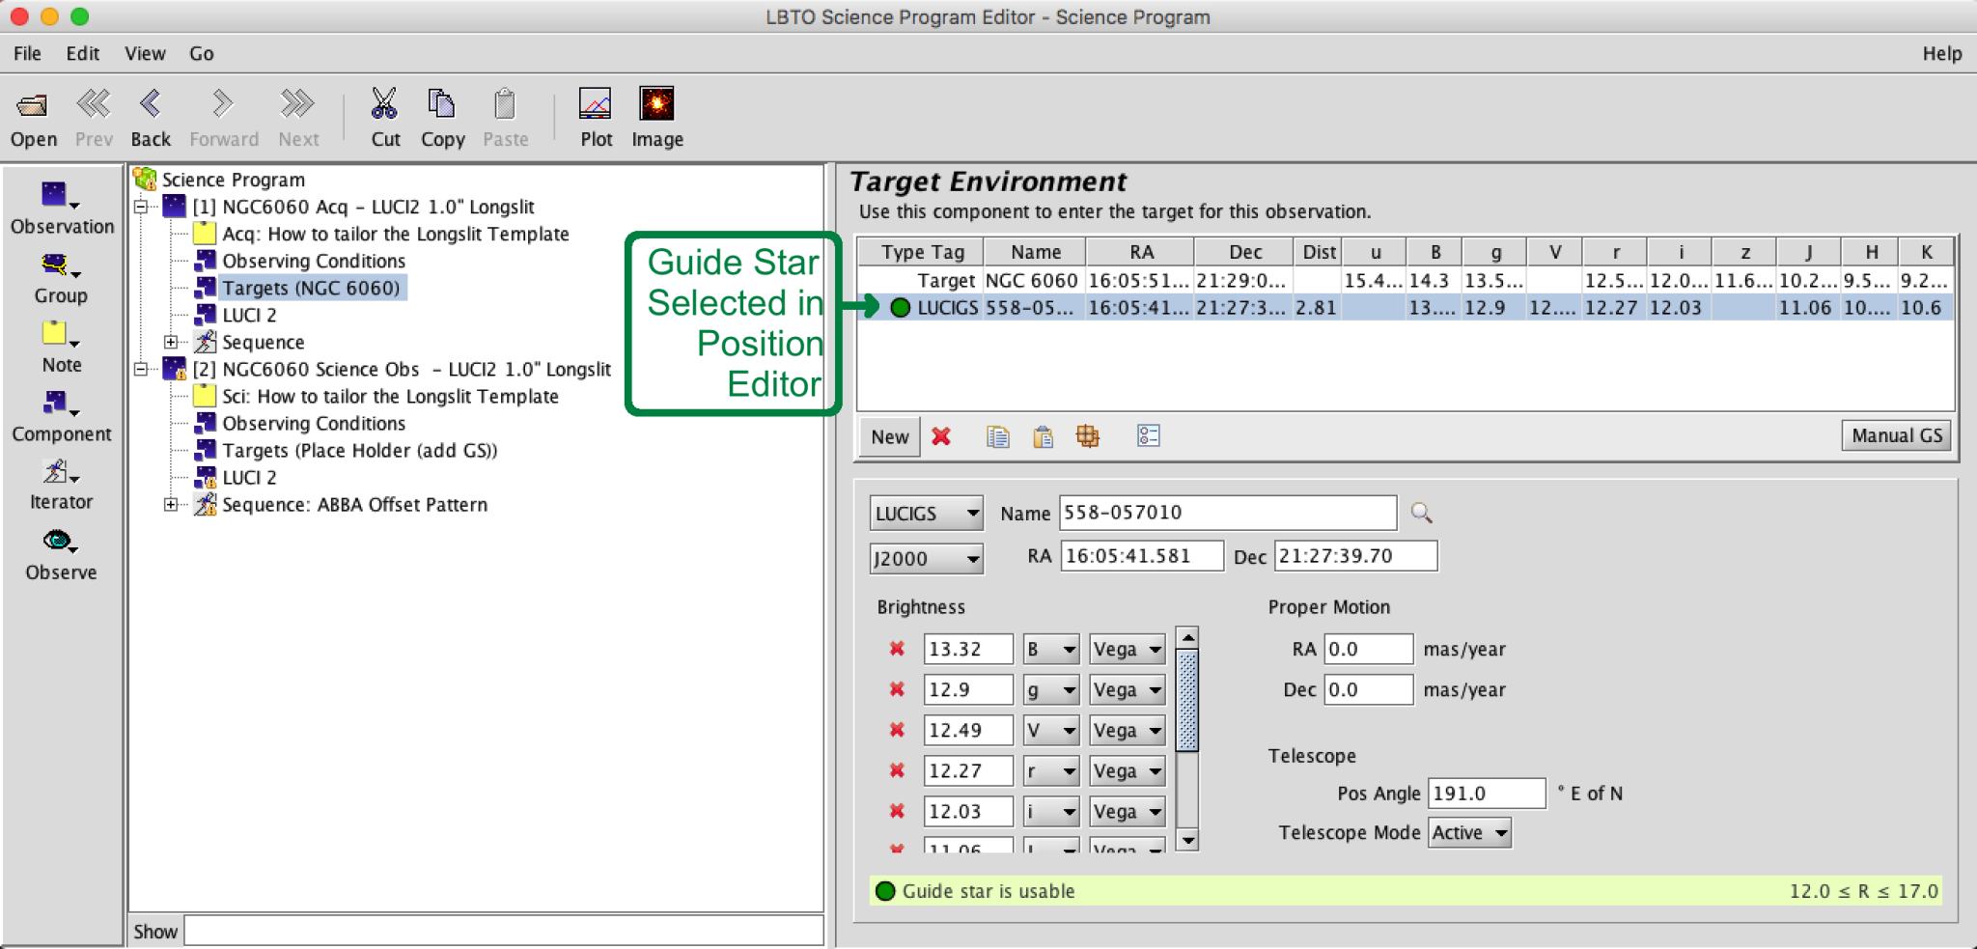This screenshot has width=1977, height=949.
Task: Open the Plot tool
Action: coord(595,103)
